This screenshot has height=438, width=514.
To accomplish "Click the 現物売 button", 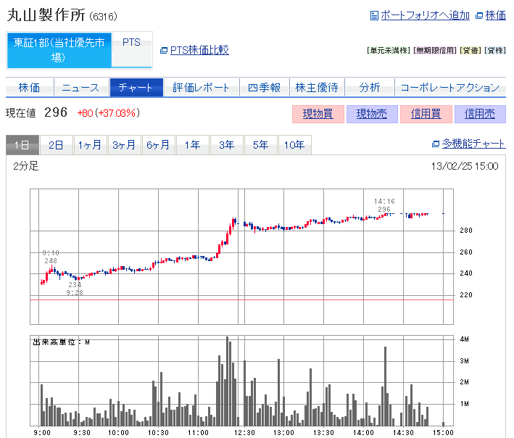I will pos(372,114).
